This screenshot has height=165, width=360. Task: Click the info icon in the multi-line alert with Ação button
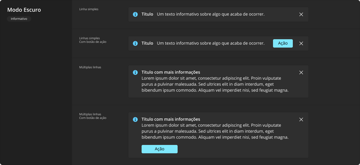click(x=135, y=119)
